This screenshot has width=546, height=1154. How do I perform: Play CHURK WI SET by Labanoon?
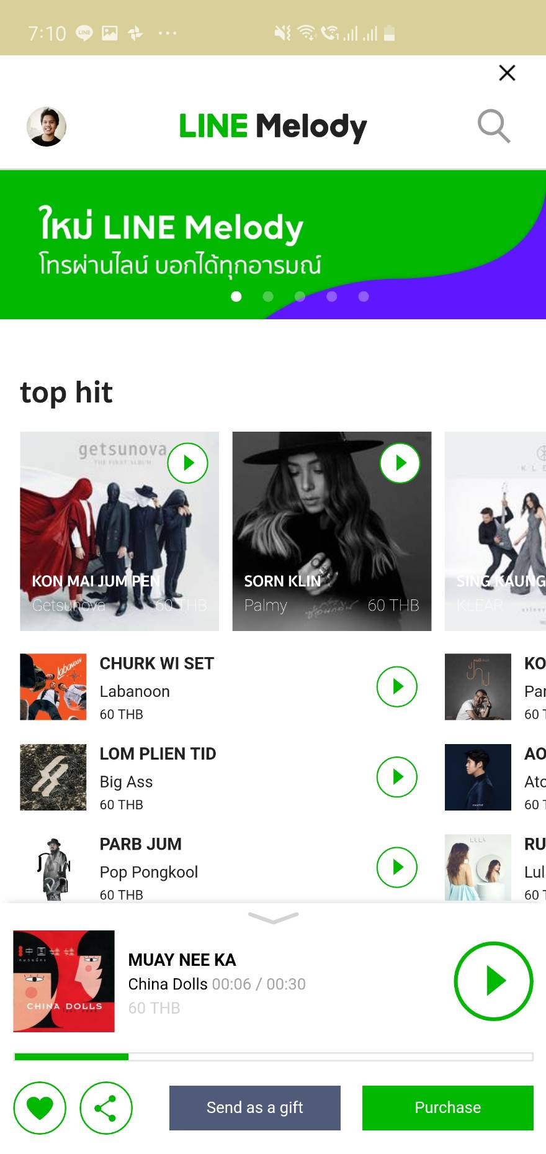(x=396, y=686)
